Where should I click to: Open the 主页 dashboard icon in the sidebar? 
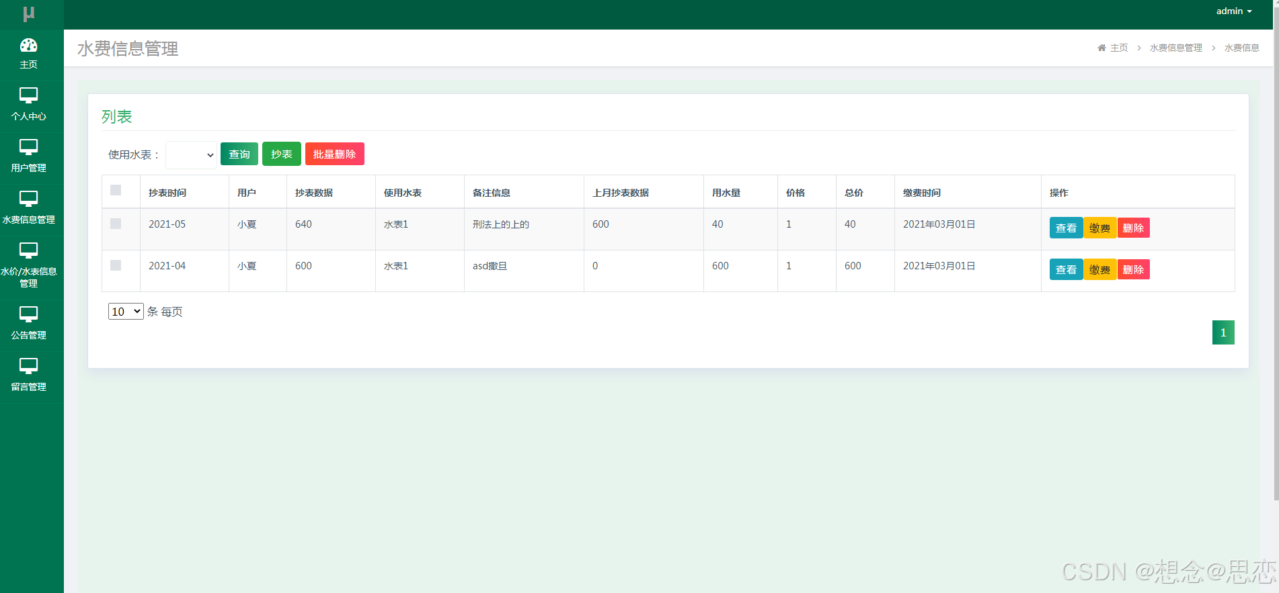click(28, 45)
